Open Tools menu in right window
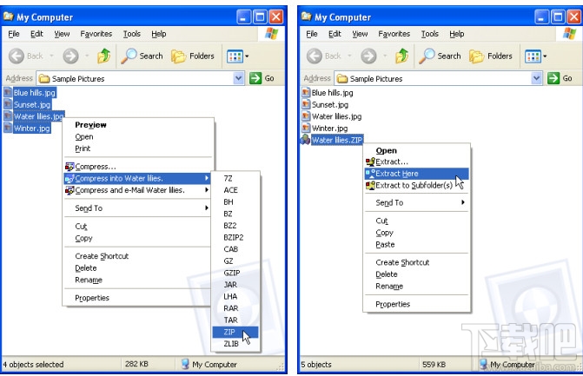The image size is (583, 376). 429,34
